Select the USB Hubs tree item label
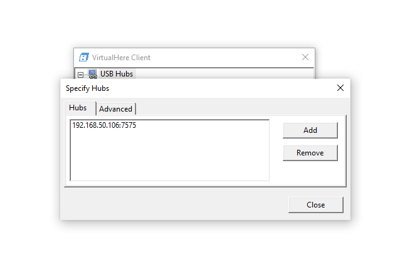 click(x=117, y=74)
